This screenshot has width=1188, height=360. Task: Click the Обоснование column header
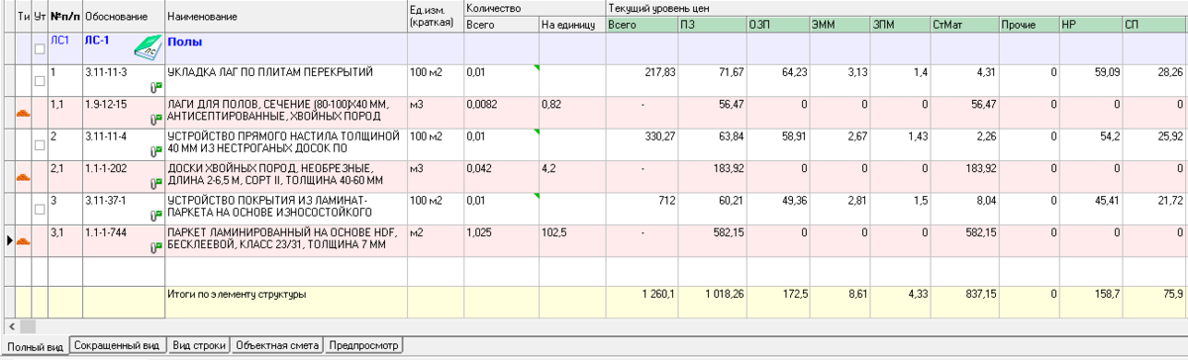[x=124, y=17]
